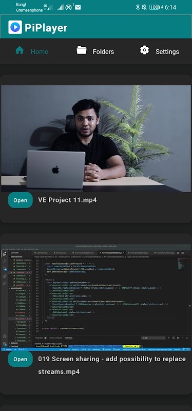
Task: Tap the mail notification icon
Action: (x=78, y=7)
